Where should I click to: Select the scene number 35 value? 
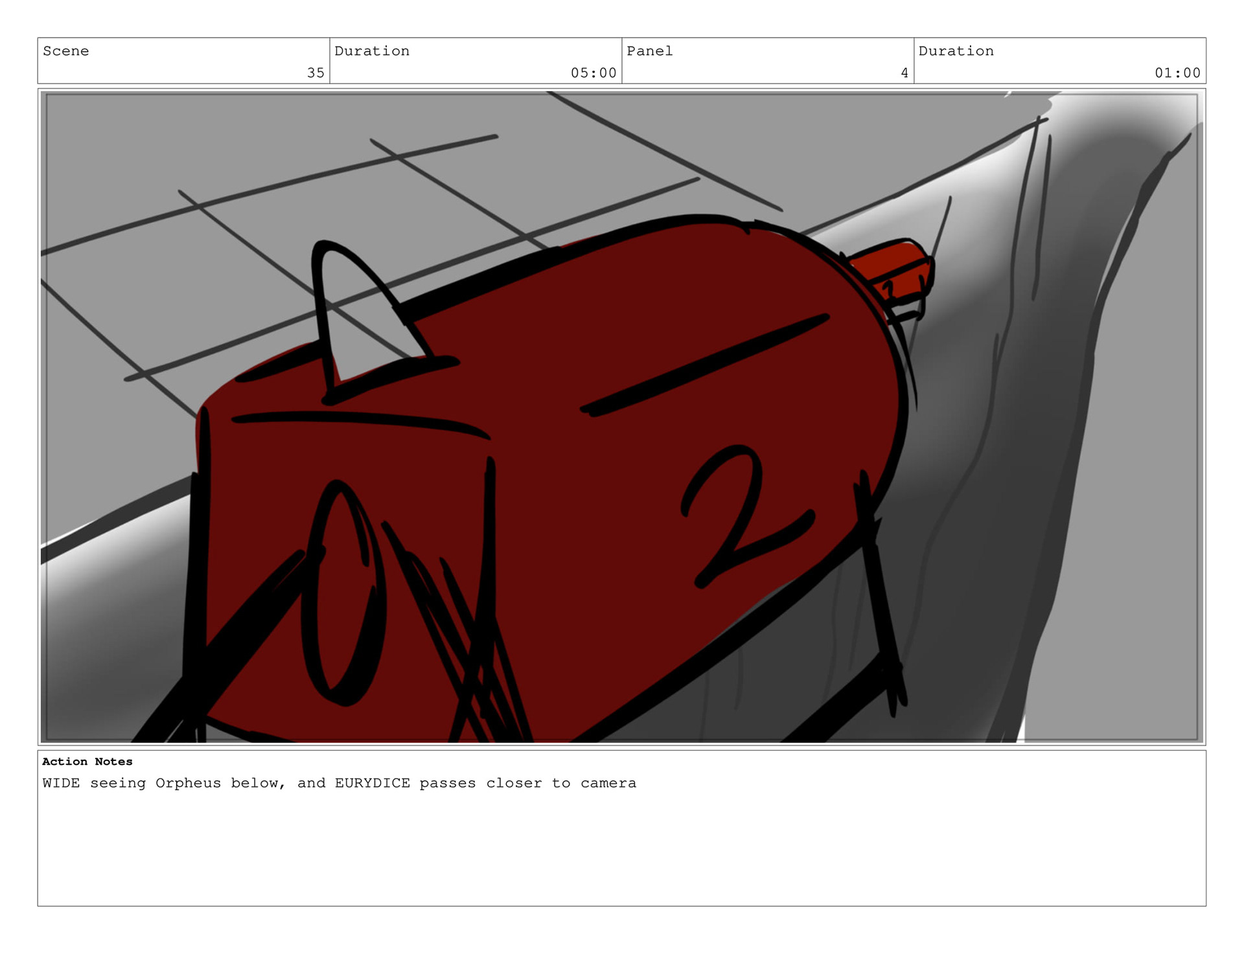pyautogui.click(x=316, y=73)
